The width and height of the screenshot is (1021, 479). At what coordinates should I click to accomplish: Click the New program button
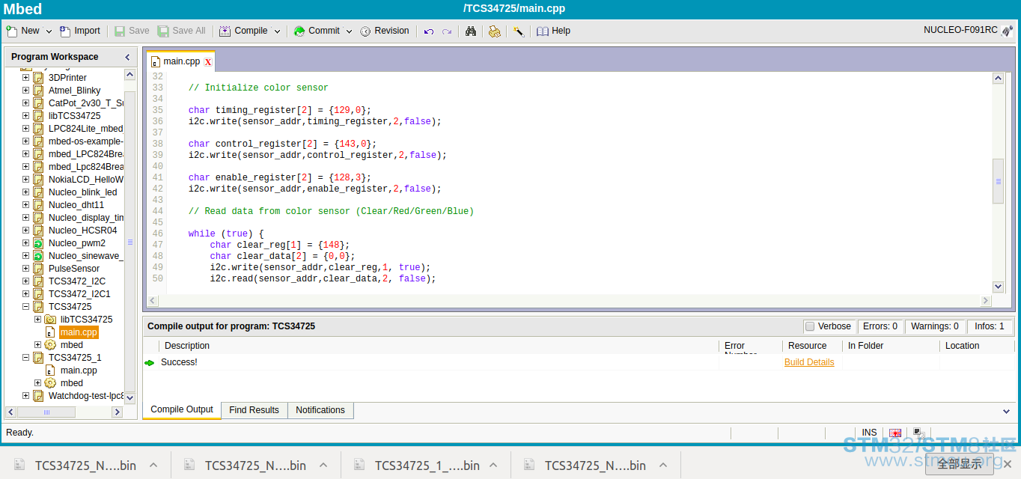(x=22, y=31)
